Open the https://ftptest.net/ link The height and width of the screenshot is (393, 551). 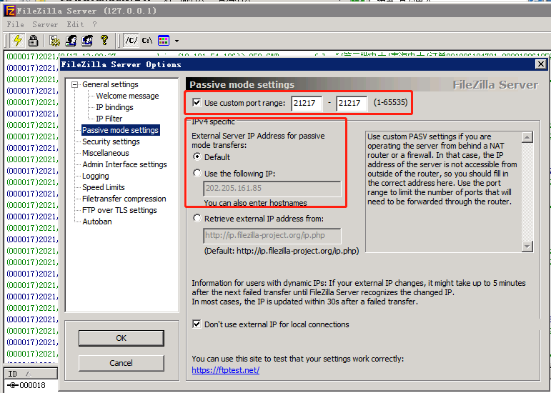coord(226,370)
